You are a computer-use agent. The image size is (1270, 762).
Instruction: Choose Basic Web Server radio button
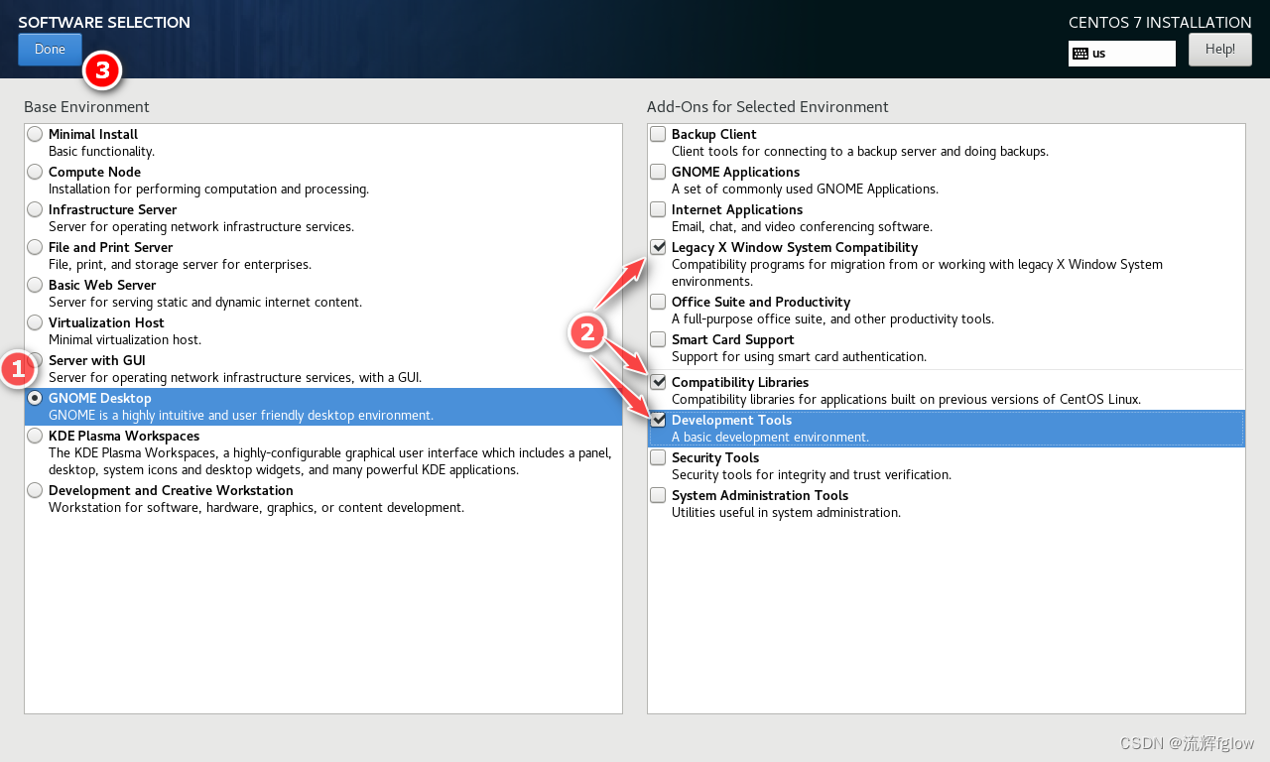[36, 285]
